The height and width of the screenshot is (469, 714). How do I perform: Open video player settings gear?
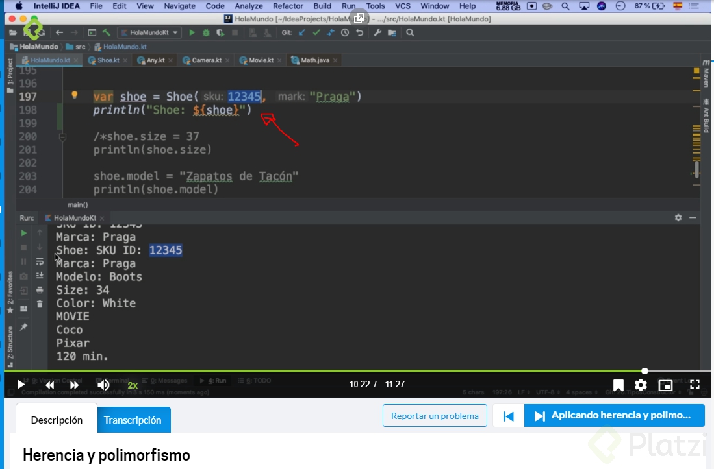click(641, 385)
